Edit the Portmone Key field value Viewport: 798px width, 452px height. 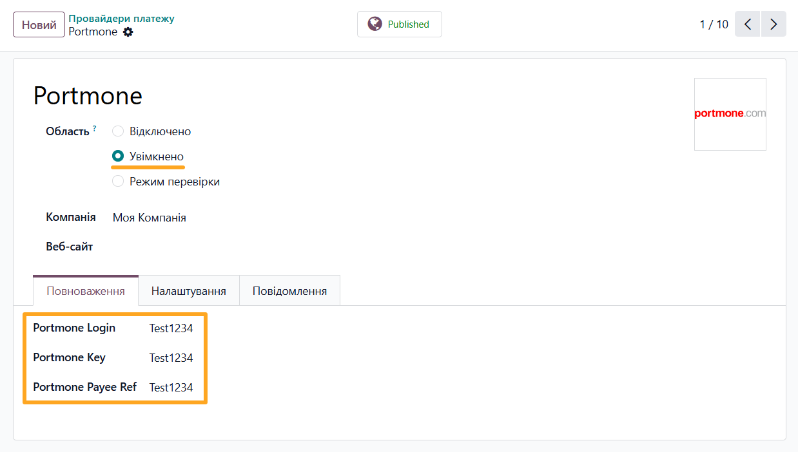point(171,358)
